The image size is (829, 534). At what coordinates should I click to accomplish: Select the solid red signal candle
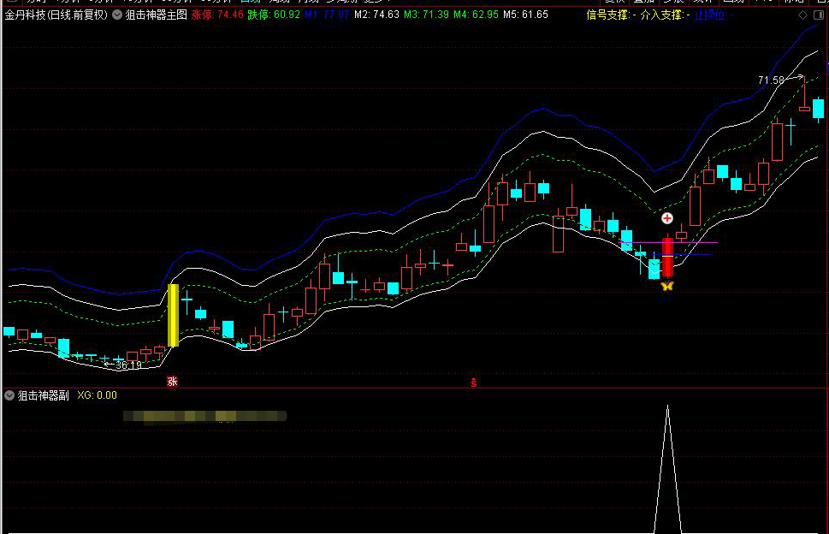pos(668,258)
